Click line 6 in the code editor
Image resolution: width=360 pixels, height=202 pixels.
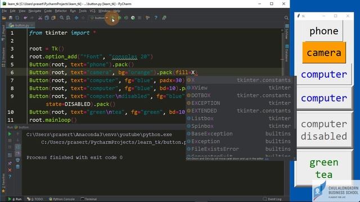[145, 72]
